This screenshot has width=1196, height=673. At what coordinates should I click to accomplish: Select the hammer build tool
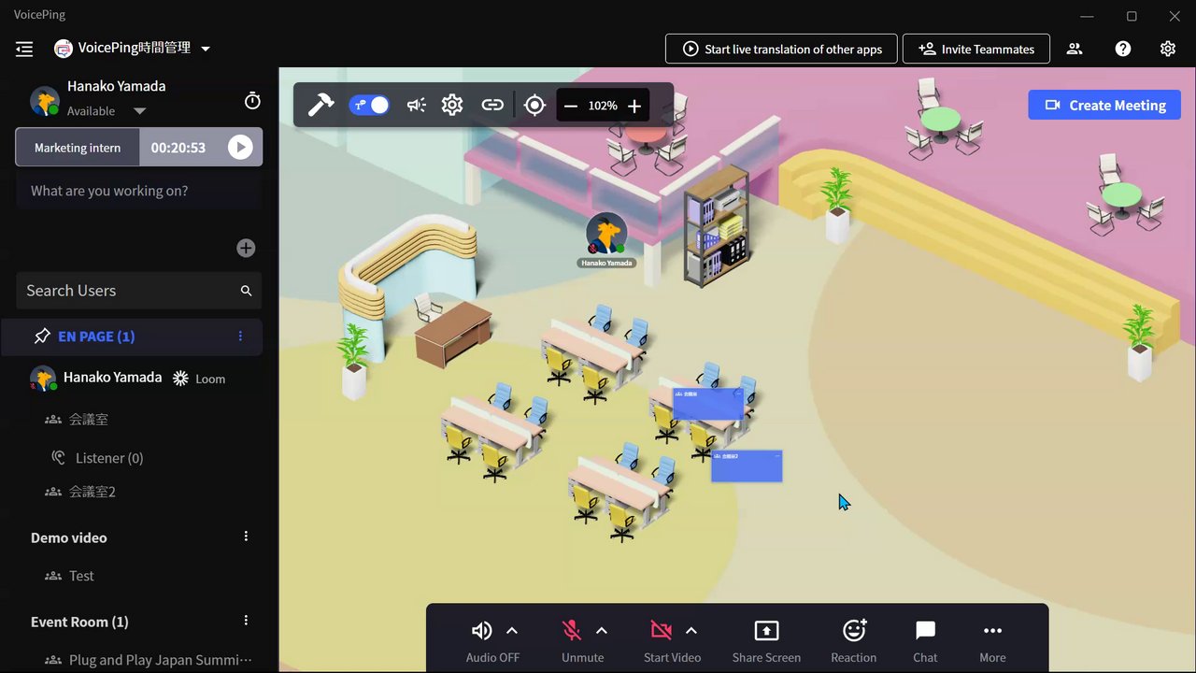(x=320, y=105)
